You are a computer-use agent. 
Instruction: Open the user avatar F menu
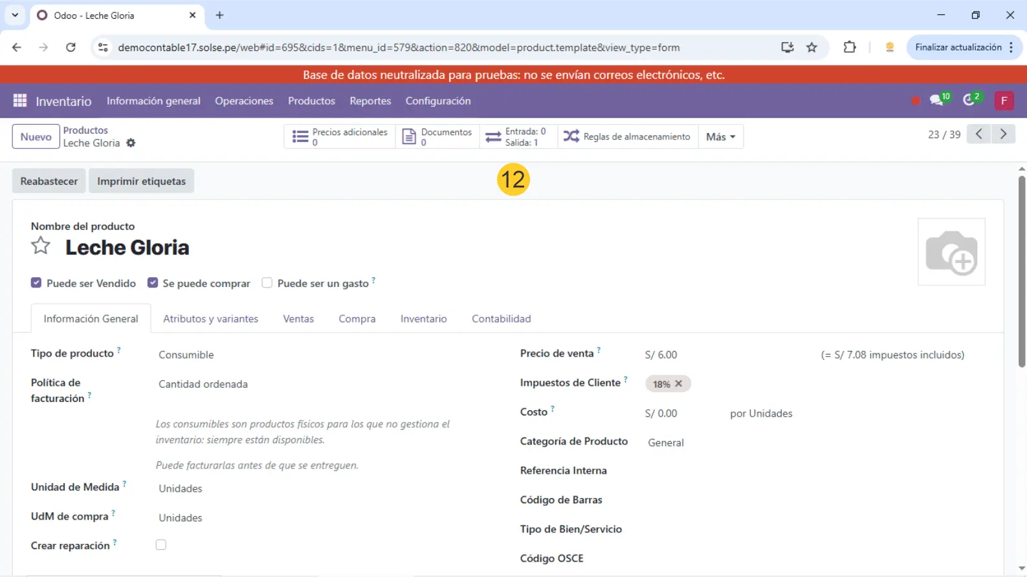[x=1004, y=100]
